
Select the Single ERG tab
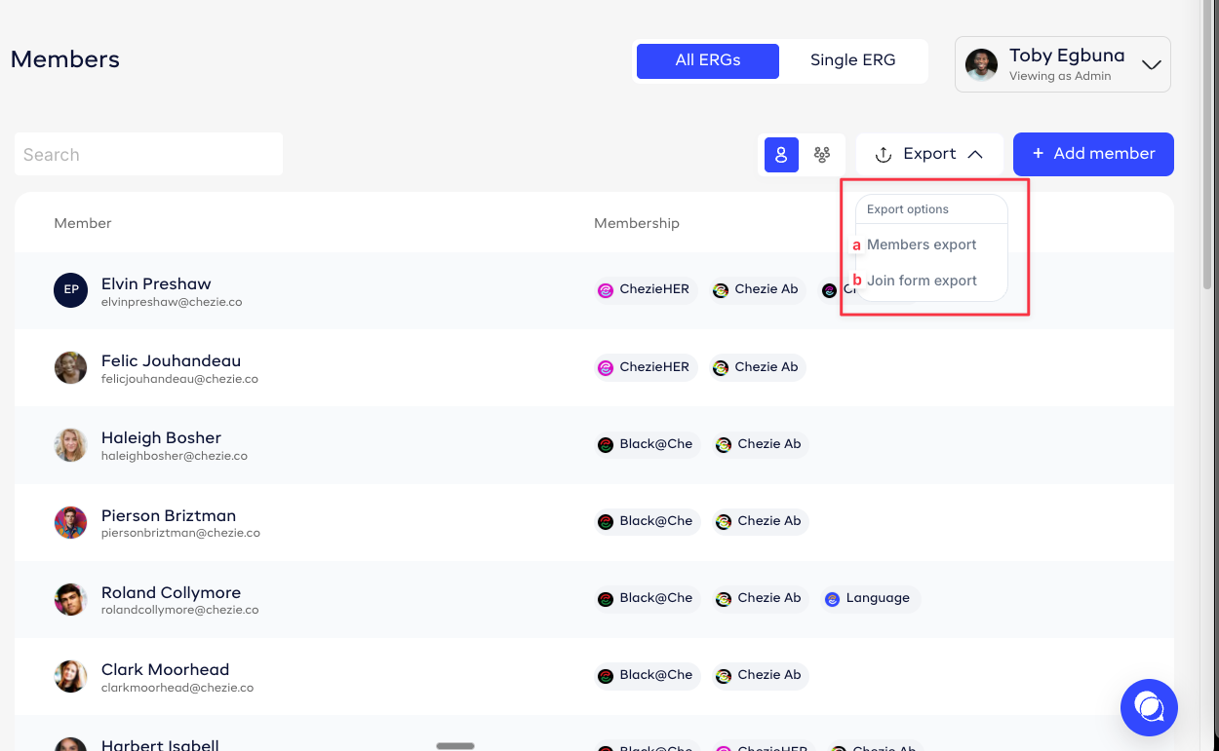point(852,60)
